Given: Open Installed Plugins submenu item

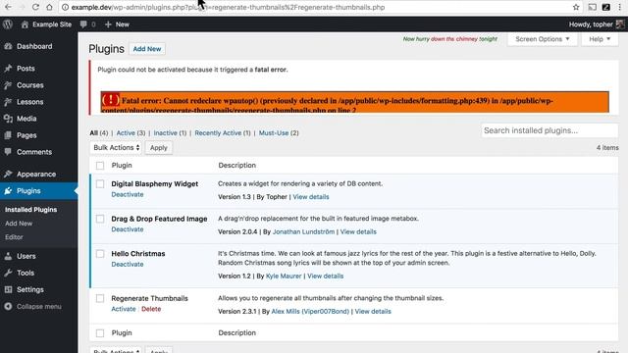Looking at the screenshot, I should click(x=30, y=210).
